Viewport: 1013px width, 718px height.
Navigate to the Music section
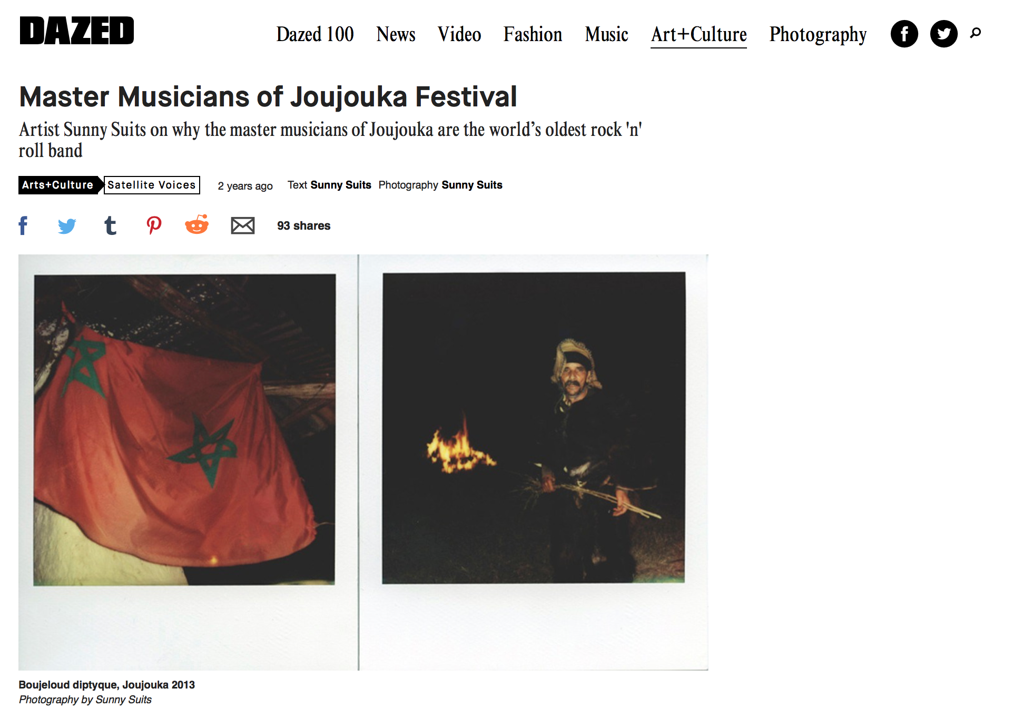[606, 34]
